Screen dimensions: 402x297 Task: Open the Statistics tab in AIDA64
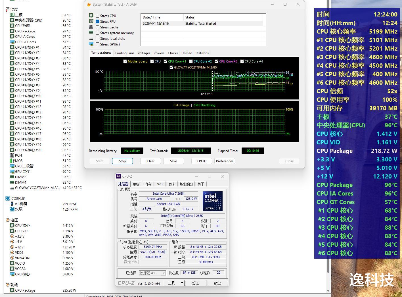202,53
